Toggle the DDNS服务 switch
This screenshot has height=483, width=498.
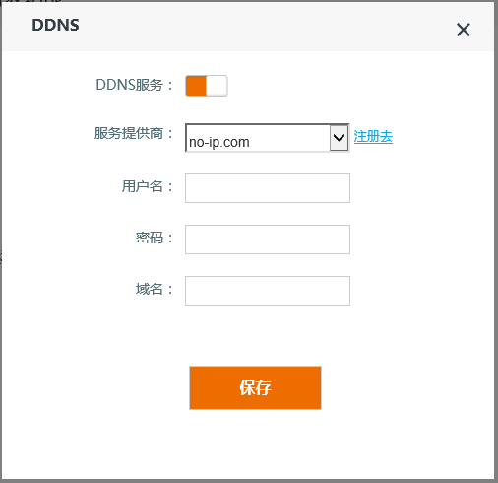(207, 86)
